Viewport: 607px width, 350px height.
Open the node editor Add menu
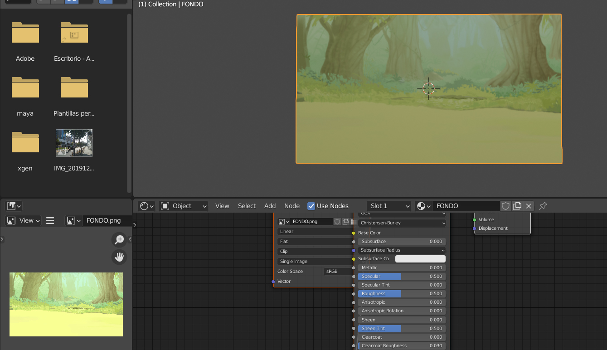pos(270,206)
